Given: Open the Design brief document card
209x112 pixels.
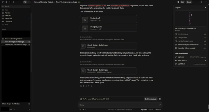Looking at the screenshot, I should click(108, 19).
